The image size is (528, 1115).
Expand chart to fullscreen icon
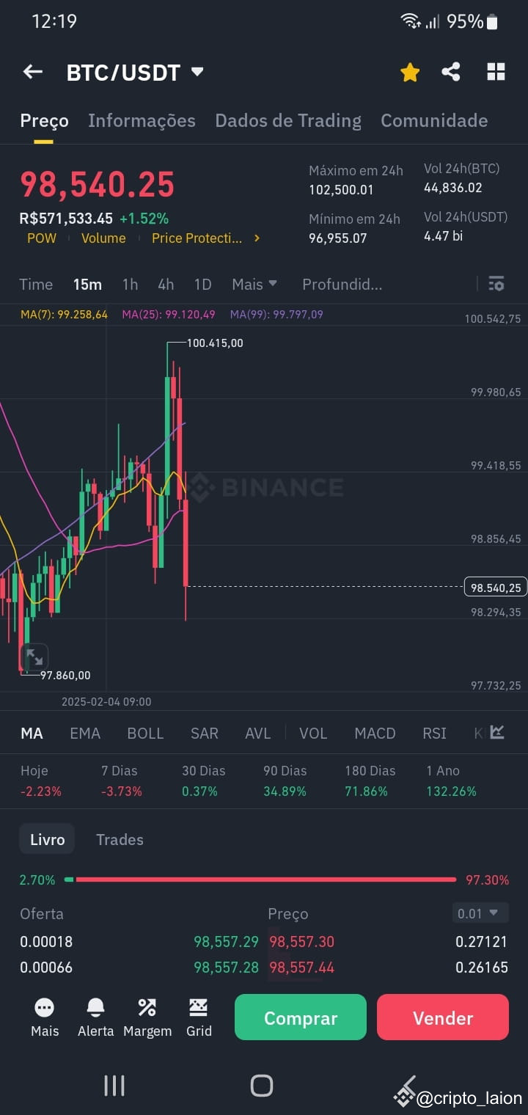pyautogui.click(x=34, y=657)
